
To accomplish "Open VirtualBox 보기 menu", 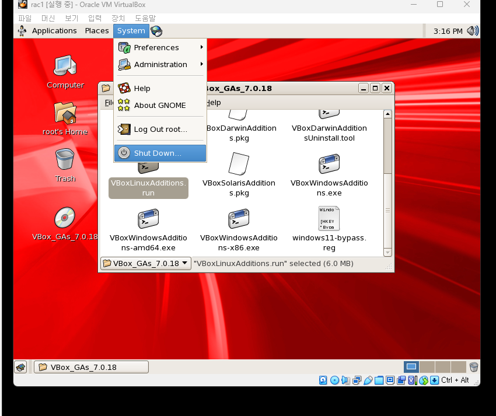I will coord(72,18).
